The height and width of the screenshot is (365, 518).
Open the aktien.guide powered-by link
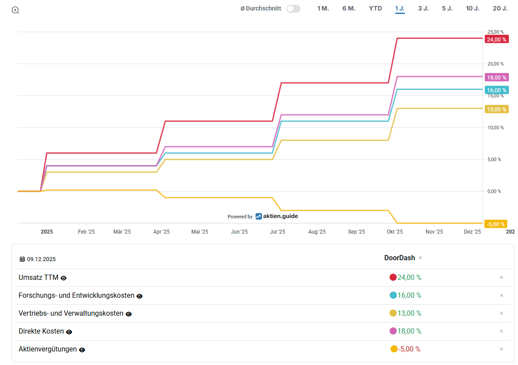pos(276,216)
